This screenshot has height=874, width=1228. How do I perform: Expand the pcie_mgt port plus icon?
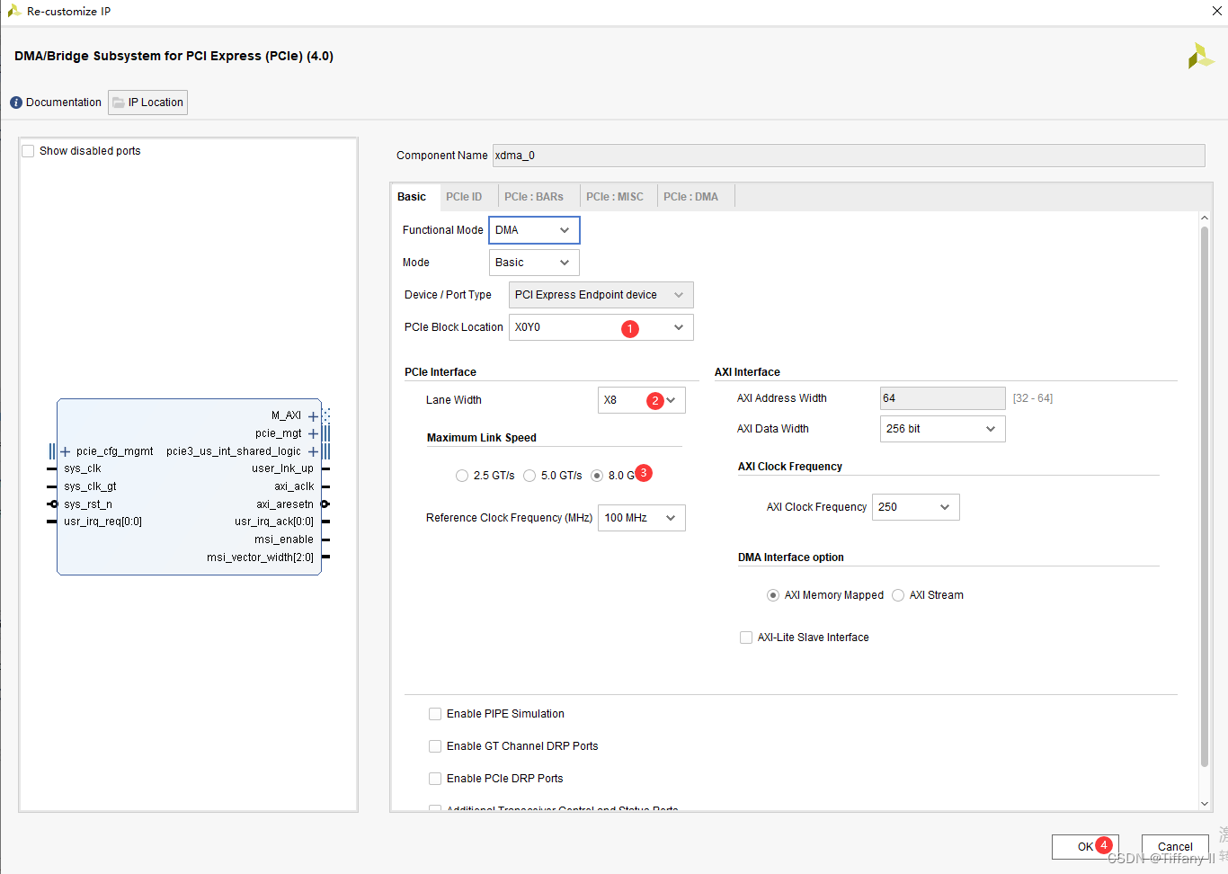313,433
